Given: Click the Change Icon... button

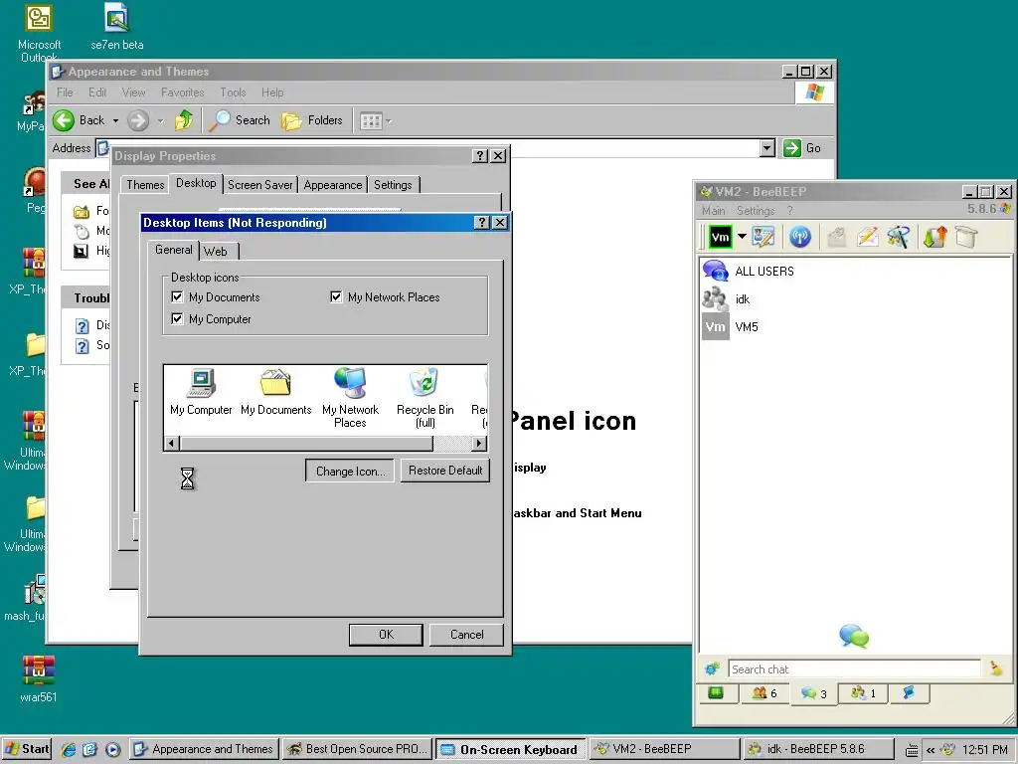Looking at the screenshot, I should click(x=350, y=471).
